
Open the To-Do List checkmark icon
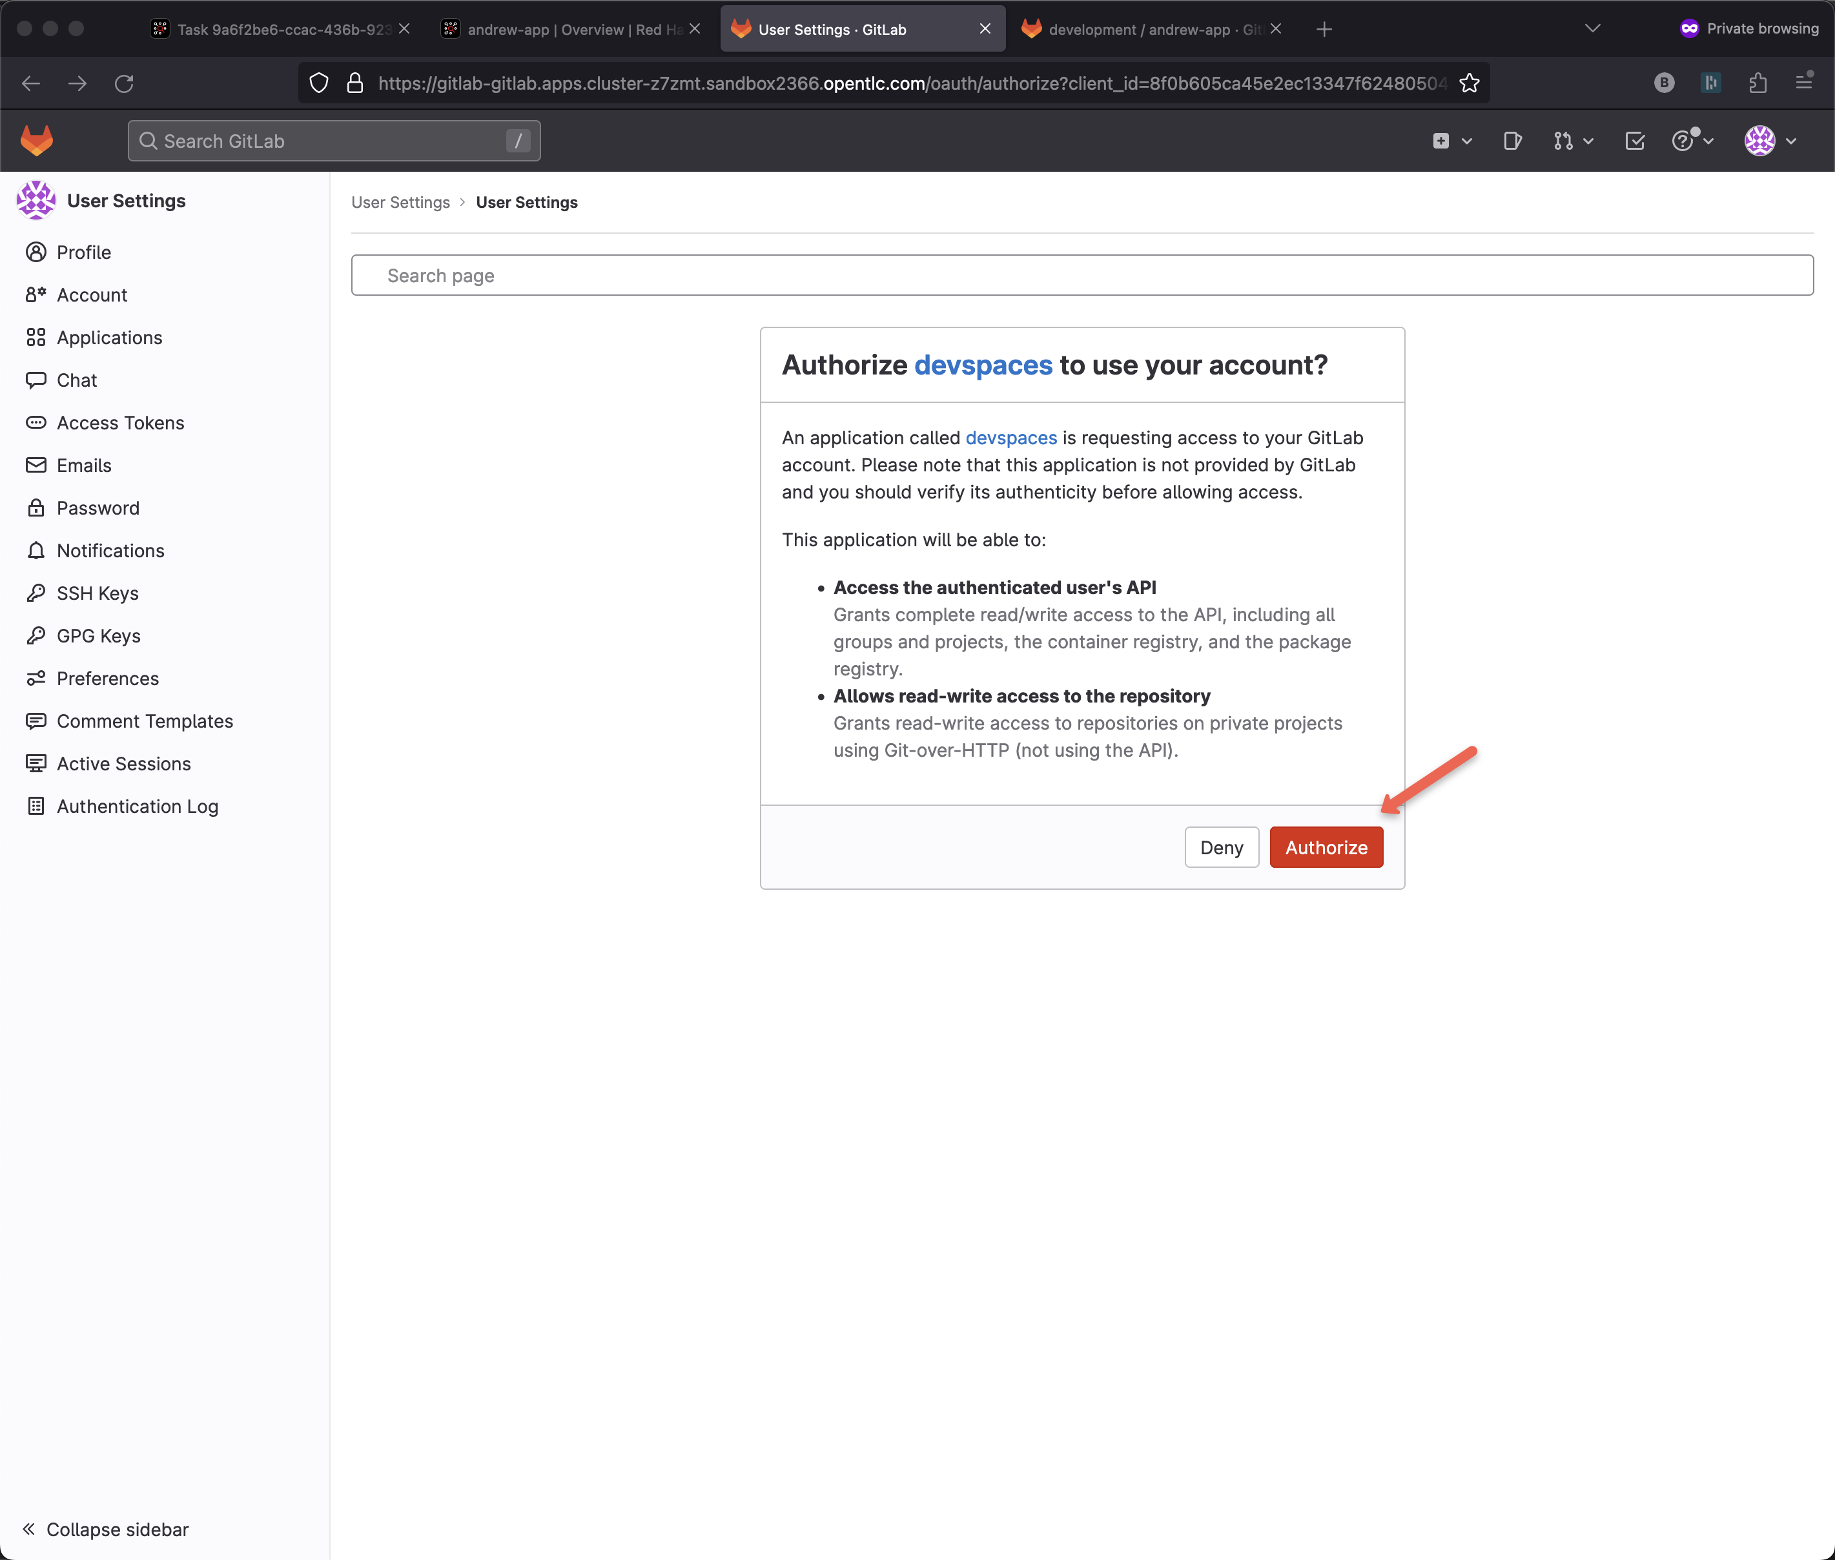coord(1634,141)
